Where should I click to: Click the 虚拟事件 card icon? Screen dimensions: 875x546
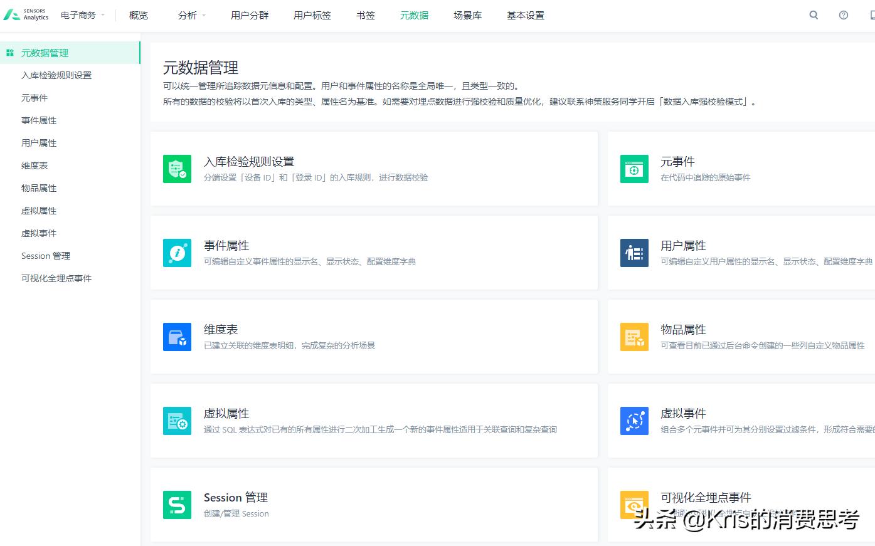click(634, 421)
